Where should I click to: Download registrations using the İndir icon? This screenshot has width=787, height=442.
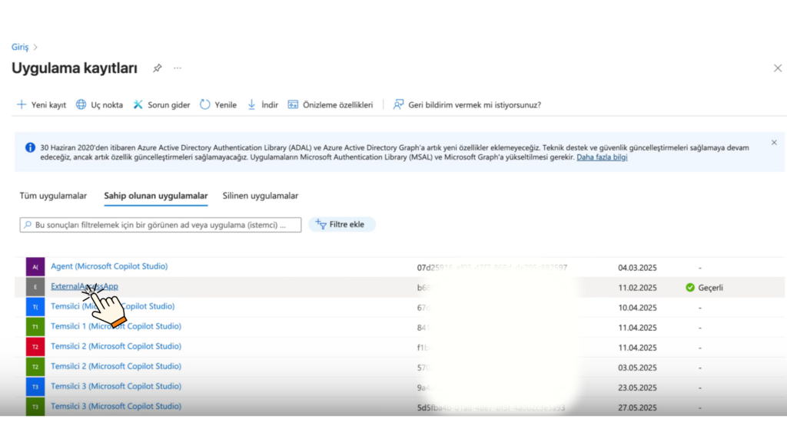[251, 104]
